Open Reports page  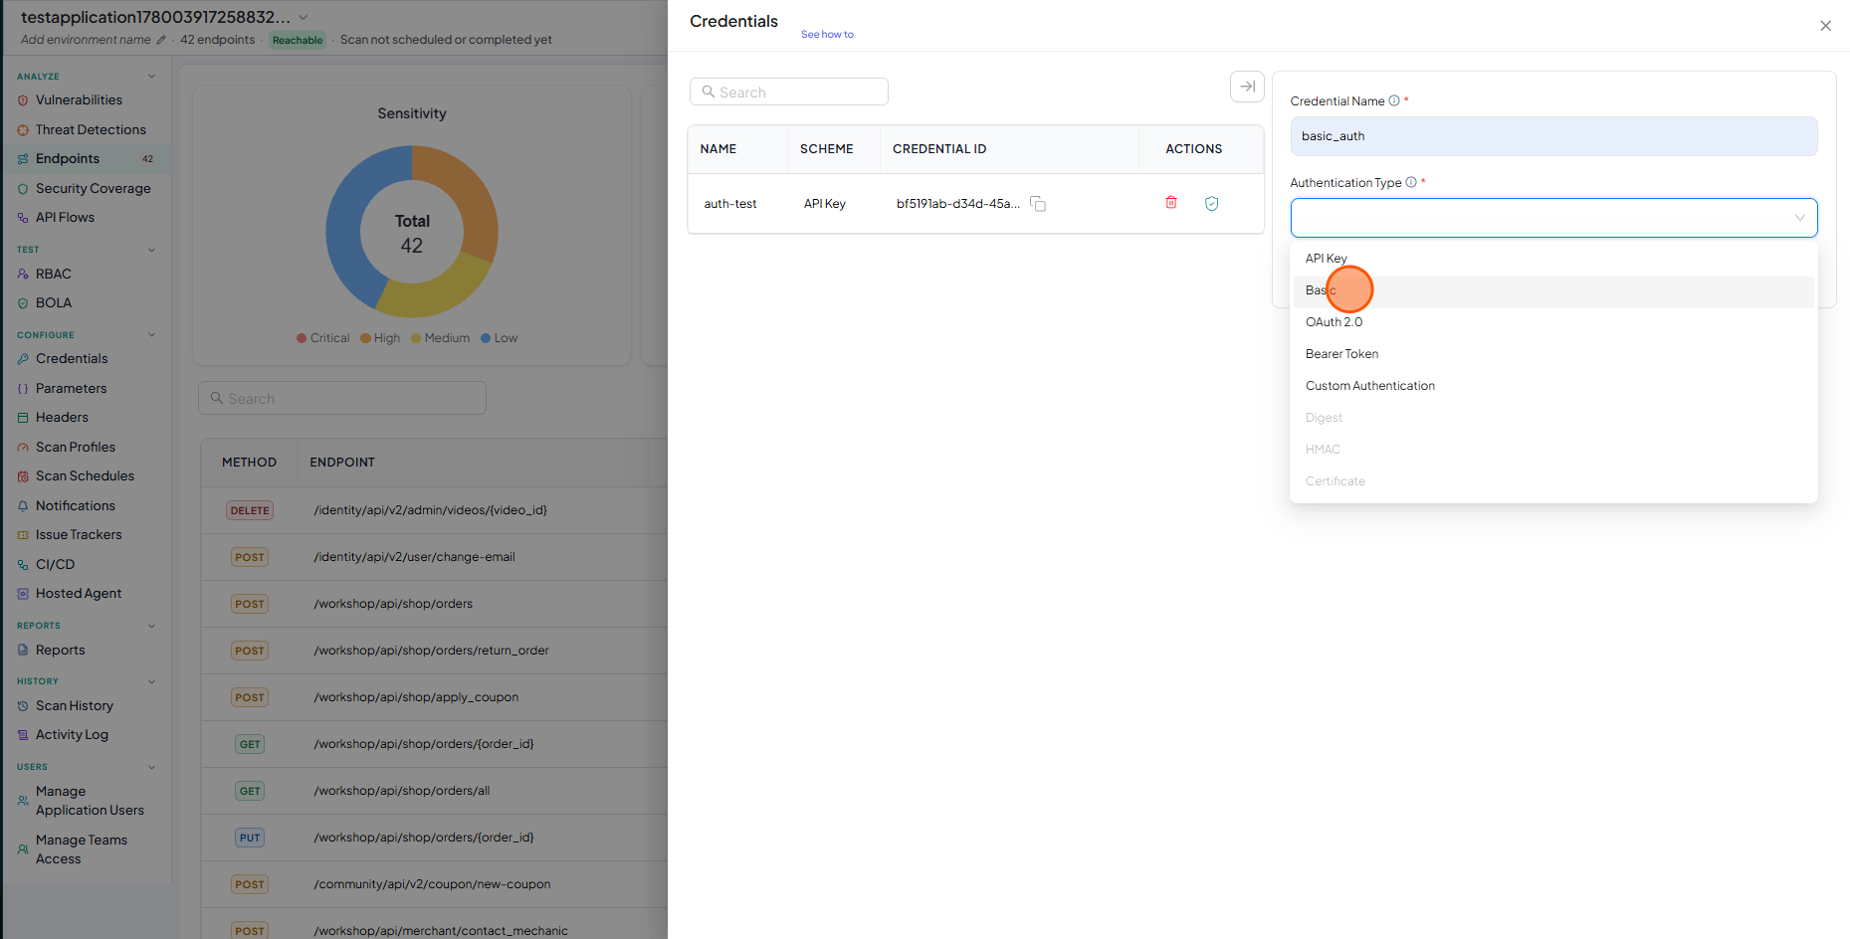[x=60, y=651]
